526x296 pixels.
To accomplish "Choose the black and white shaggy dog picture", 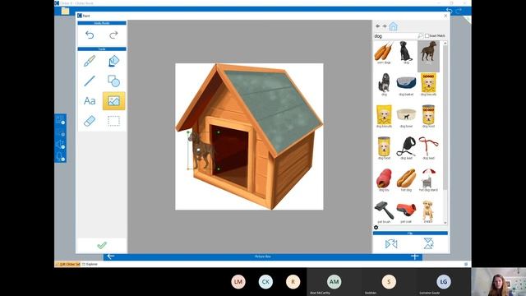I will pos(384,84).
